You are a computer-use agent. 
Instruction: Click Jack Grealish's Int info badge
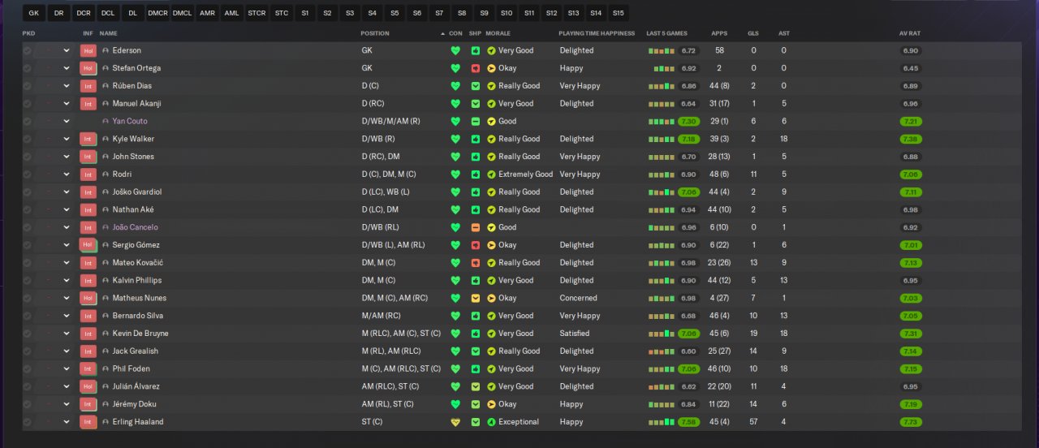click(88, 351)
